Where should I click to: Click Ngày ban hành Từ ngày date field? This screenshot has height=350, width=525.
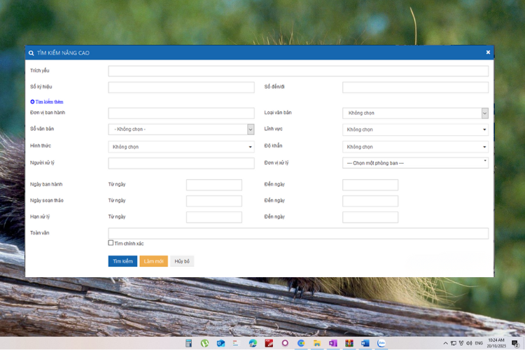coord(214,185)
